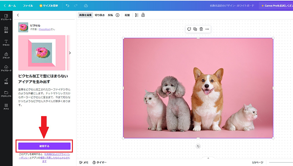The height and width of the screenshot is (166, 293).
Task: Open the Projects (プロジェクト) panel
Action: [6, 94]
